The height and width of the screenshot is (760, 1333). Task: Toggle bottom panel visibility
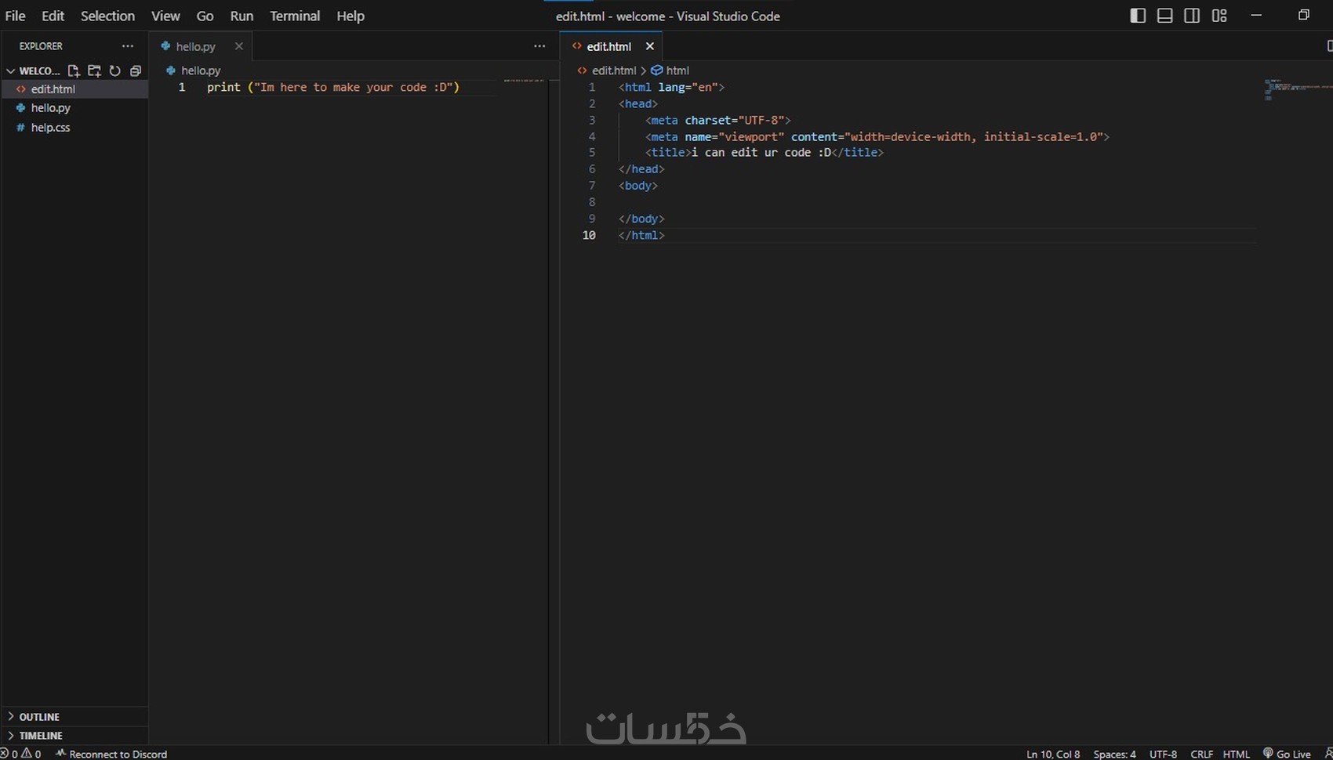1165,16
